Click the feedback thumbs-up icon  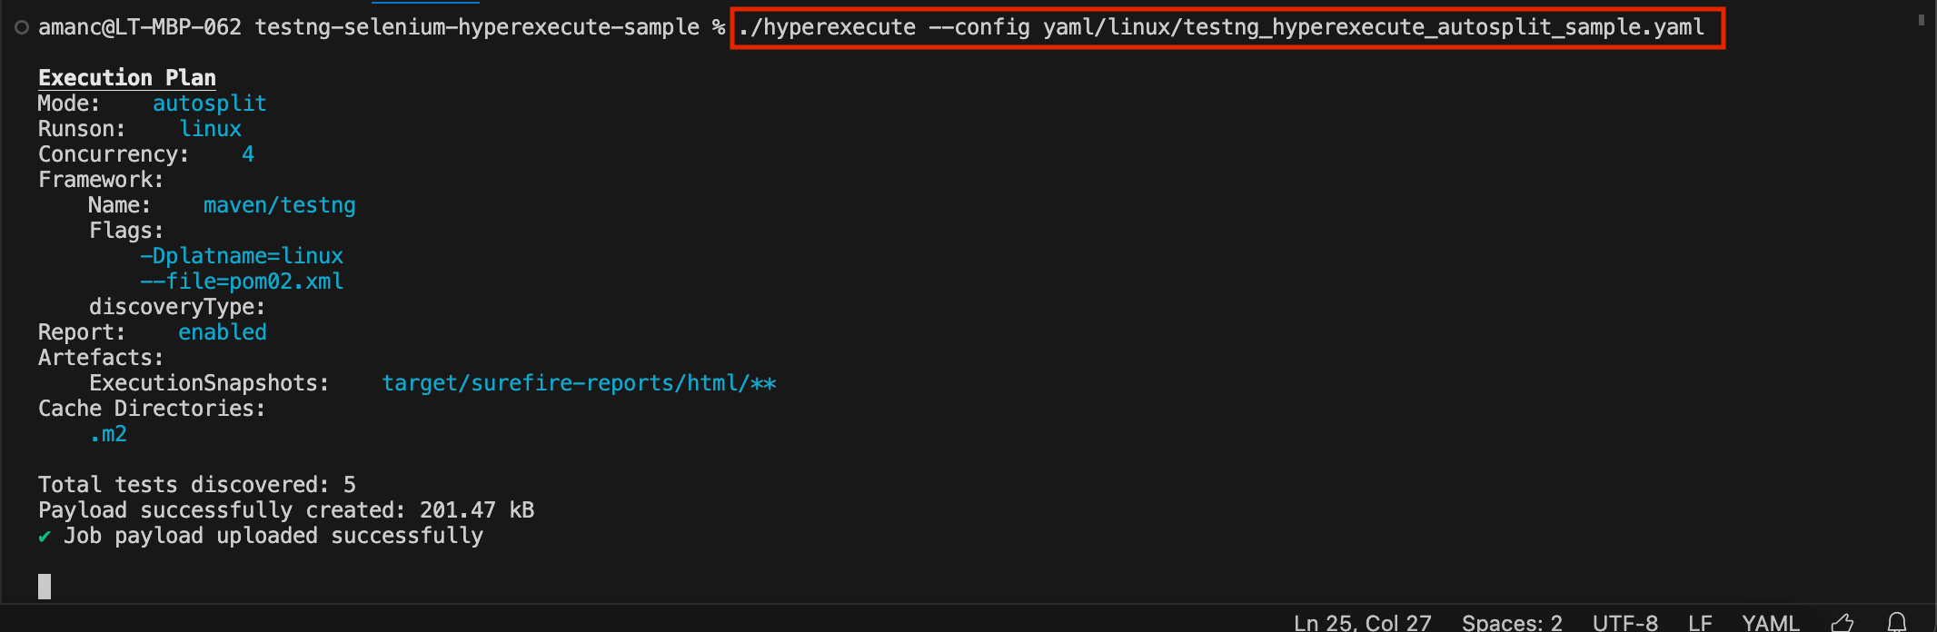pos(1843,622)
